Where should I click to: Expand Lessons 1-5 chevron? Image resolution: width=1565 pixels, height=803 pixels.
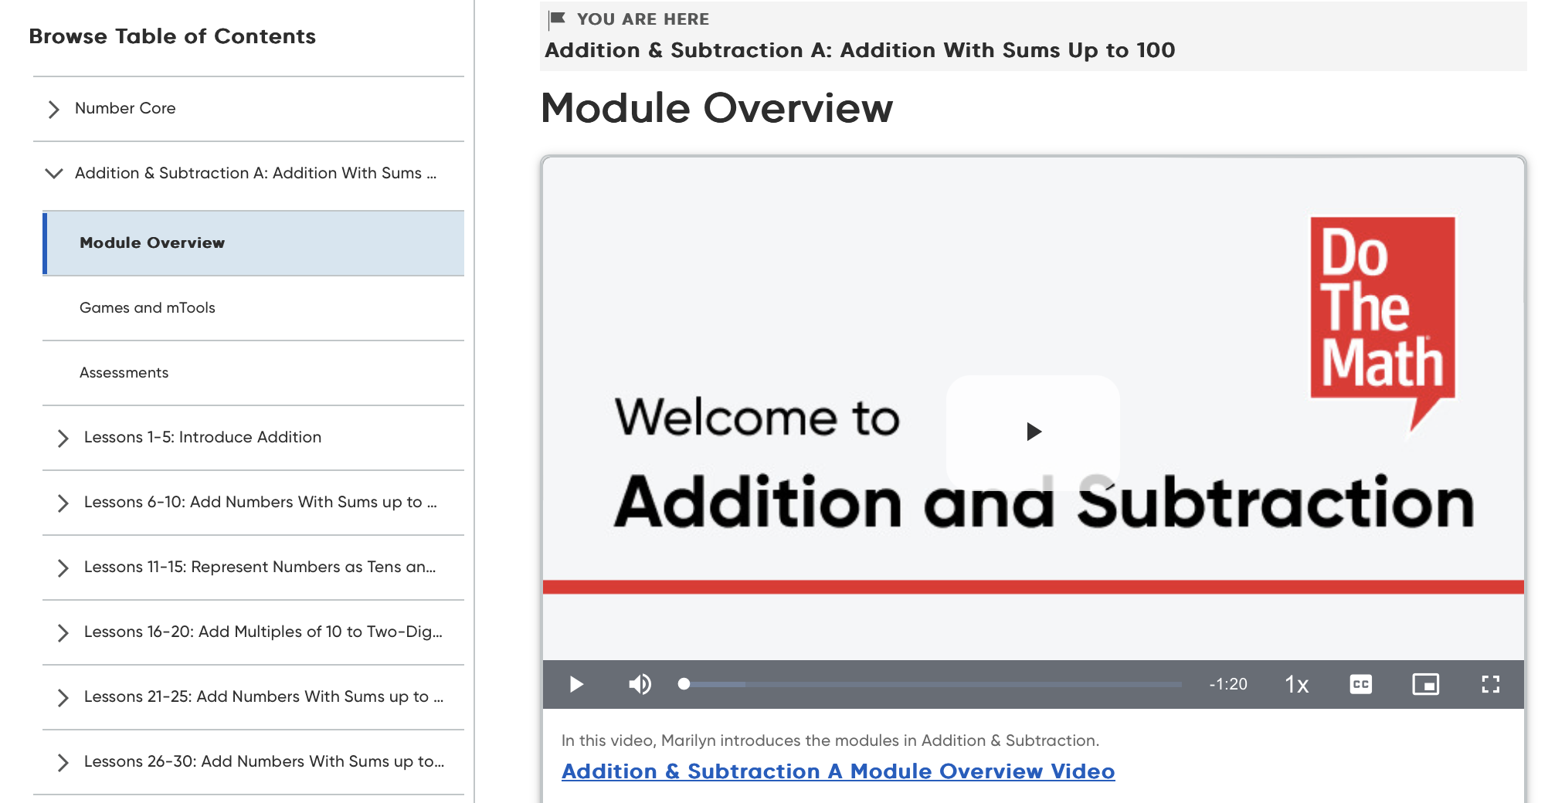(x=63, y=438)
